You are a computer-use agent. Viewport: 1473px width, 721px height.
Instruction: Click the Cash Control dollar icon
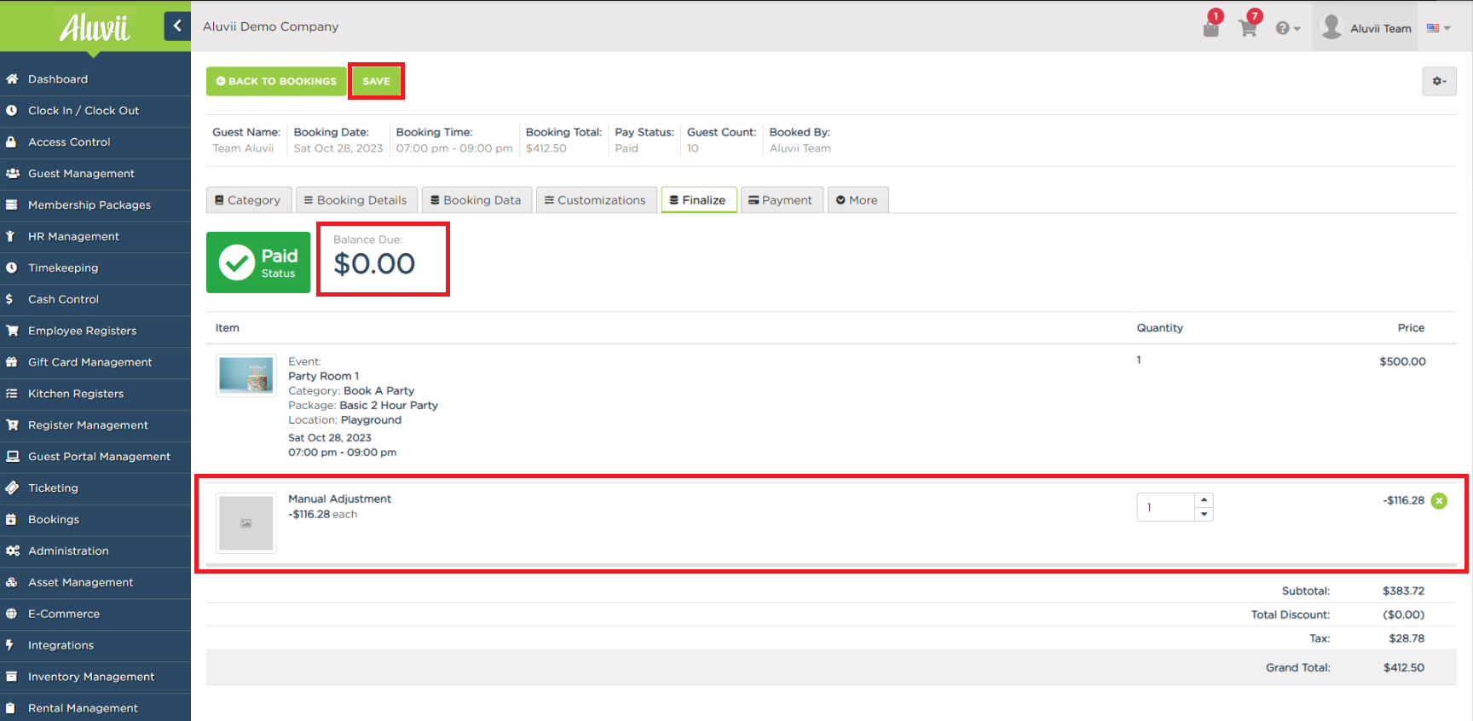[x=9, y=299]
